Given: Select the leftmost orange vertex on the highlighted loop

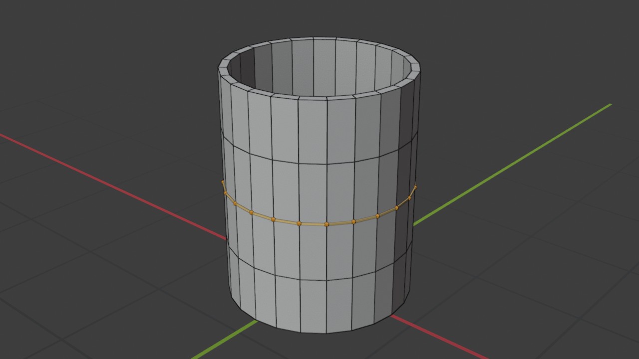Looking at the screenshot, I should (x=223, y=182).
